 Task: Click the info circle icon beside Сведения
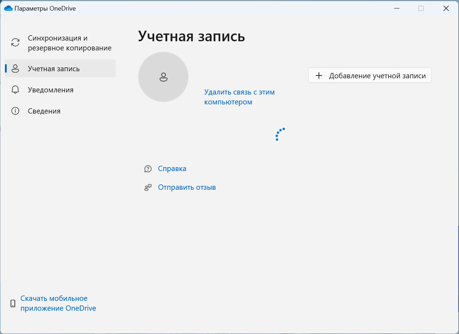[16, 111]
